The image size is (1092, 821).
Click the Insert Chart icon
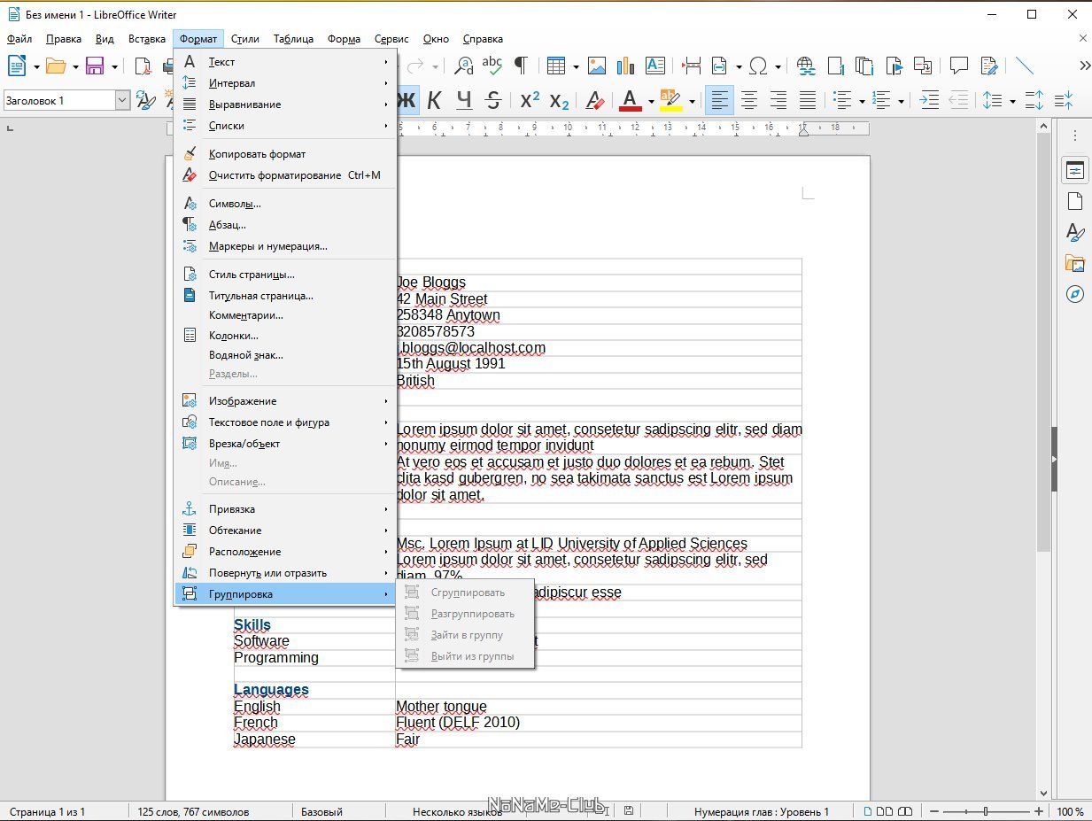[625, 66]
